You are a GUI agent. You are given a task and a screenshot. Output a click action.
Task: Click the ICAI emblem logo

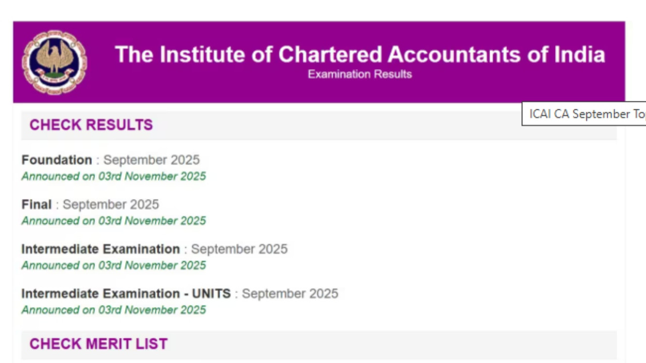[x=54, y=62]
